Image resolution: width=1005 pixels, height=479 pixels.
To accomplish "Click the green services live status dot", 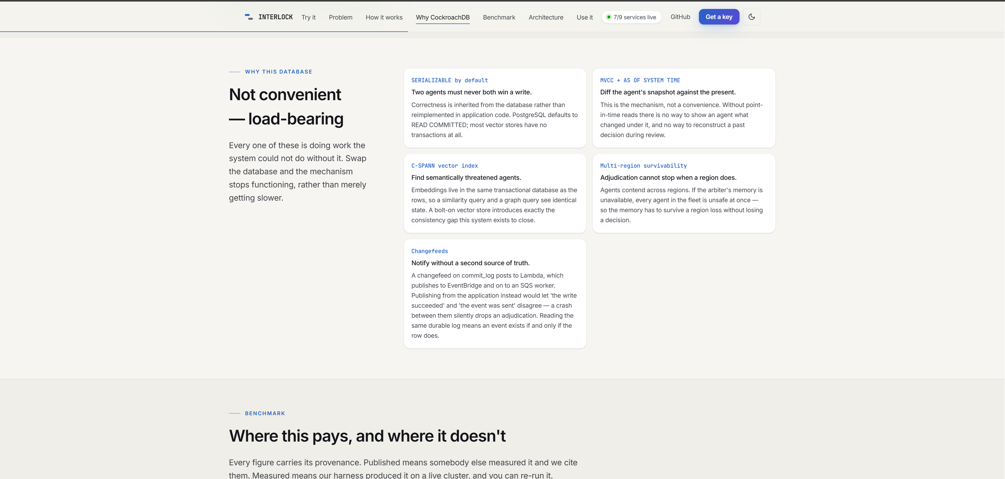I will 609,17.
